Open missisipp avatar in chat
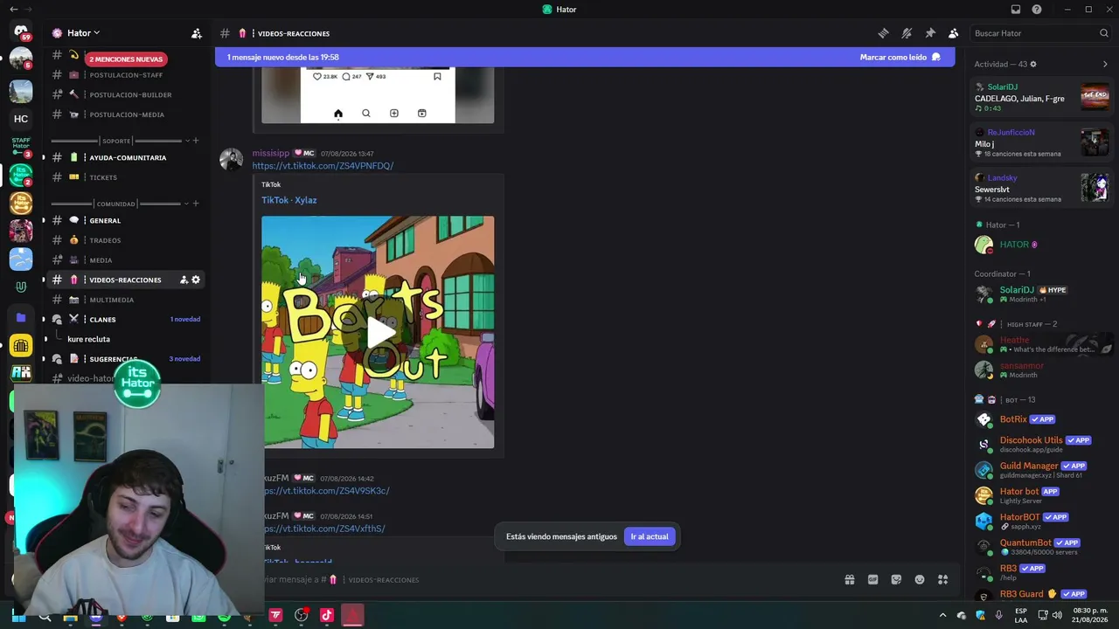Viewport: 1119px width, 629px height. 231,159
